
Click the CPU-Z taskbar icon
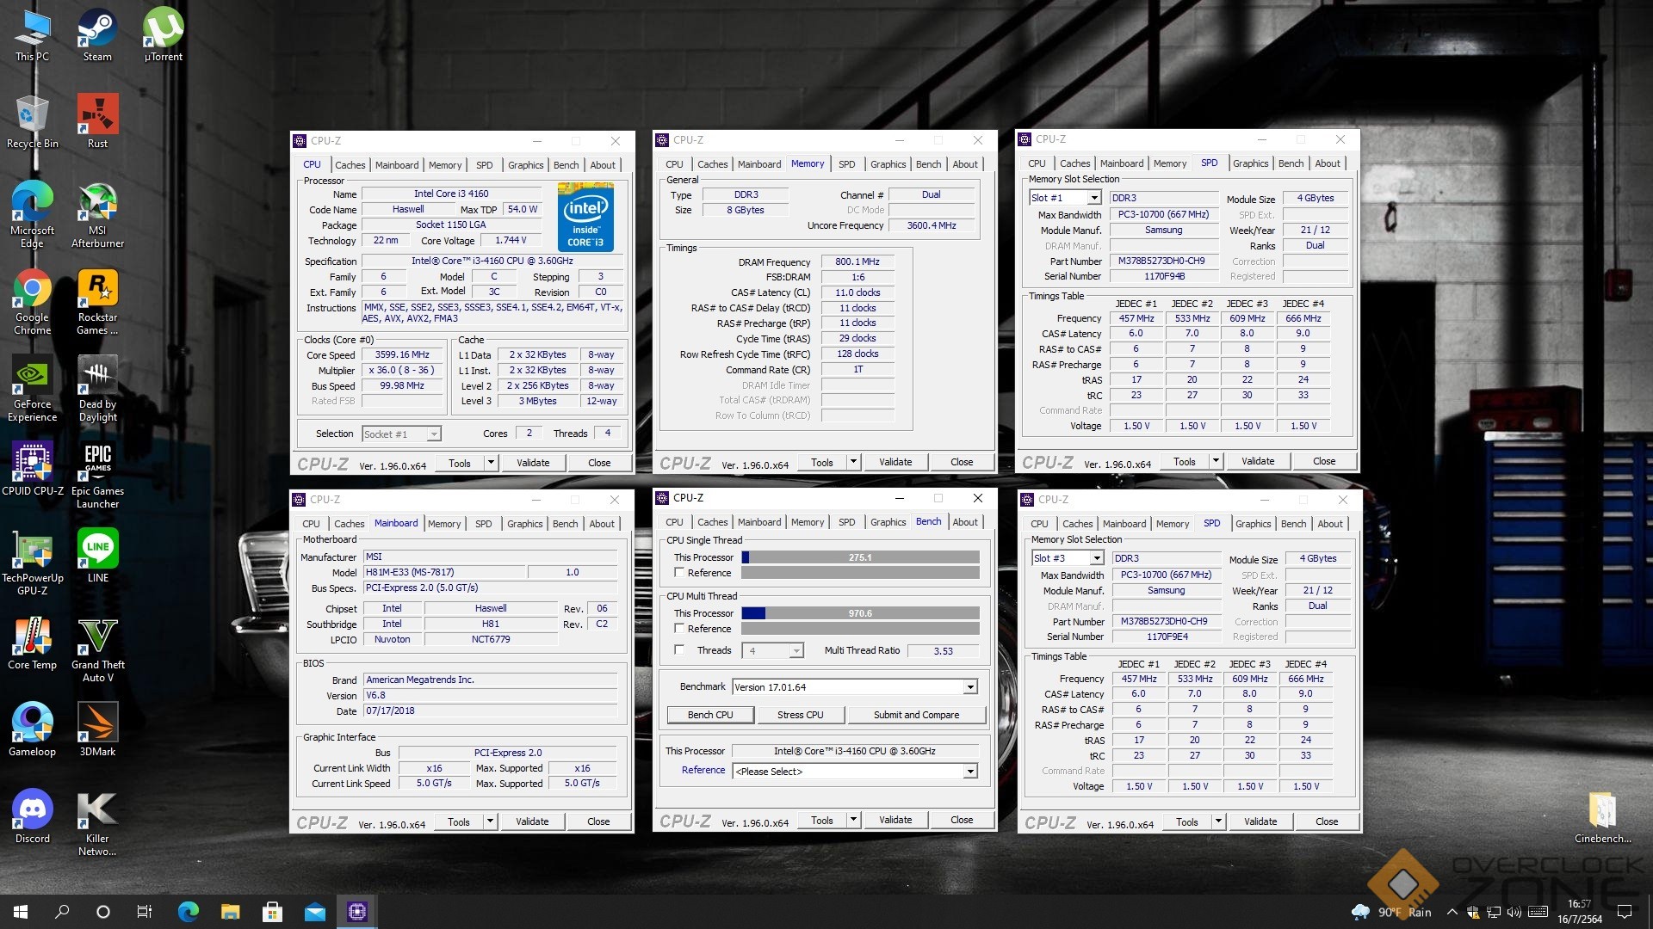(x=356, y=911)
